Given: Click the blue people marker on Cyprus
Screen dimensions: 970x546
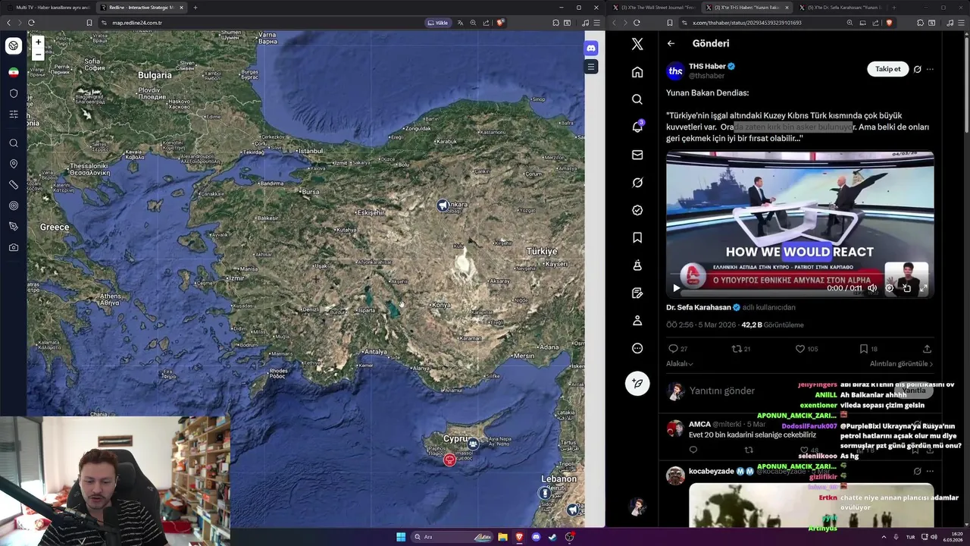Looking at the screenshot, I should pyautogui.click(x=473, y=444).
